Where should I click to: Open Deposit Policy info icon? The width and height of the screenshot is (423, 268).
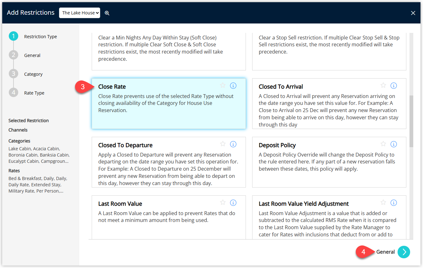click(x=393, y=144)
